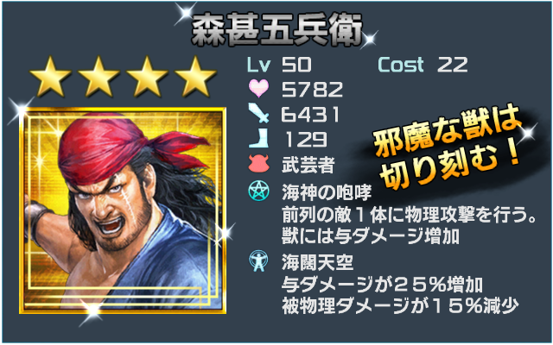The width and height of the screenshot is (553, 345).
Task: Click the boot speed icon
Action: (x=258, y=138)
